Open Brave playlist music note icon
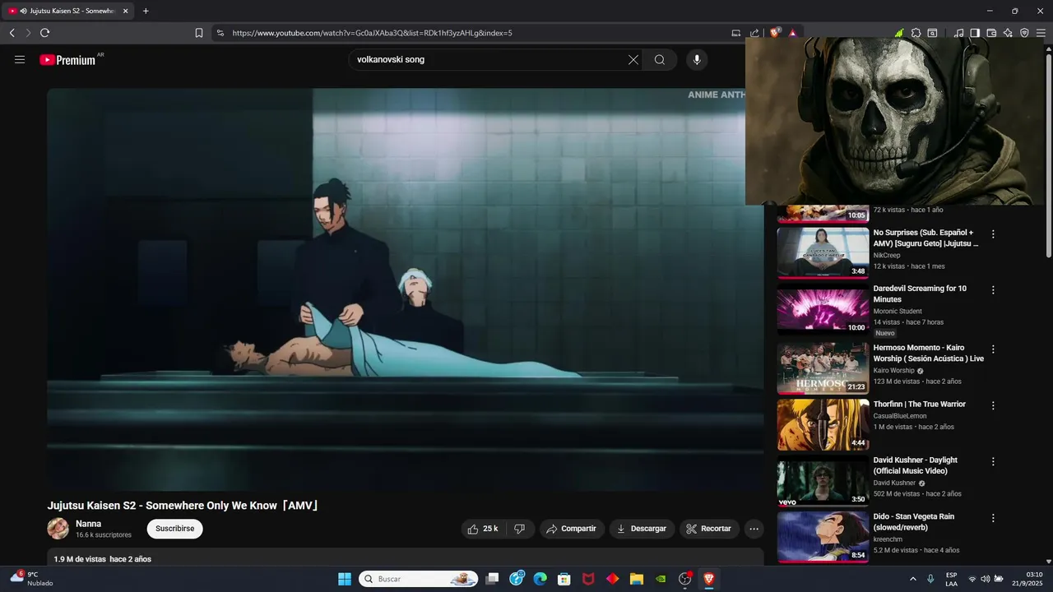Viewport: 1053px width, 592px height. (x=959, y=33)
